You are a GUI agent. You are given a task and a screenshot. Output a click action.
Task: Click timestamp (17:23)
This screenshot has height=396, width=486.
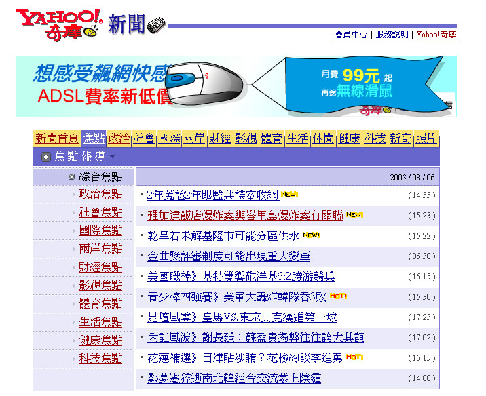(x=422, y=317)
